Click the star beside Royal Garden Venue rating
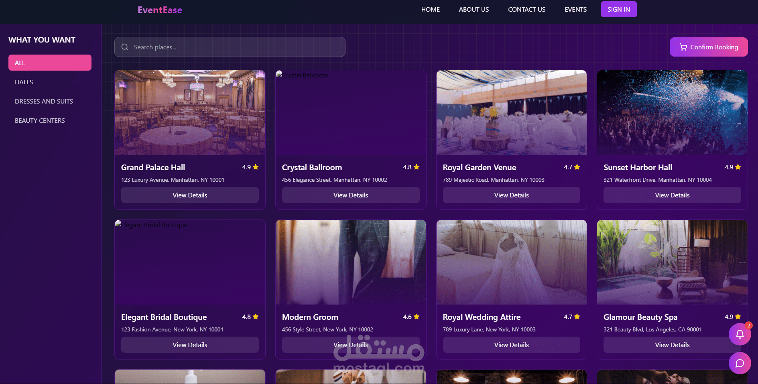 pos(577,167)
